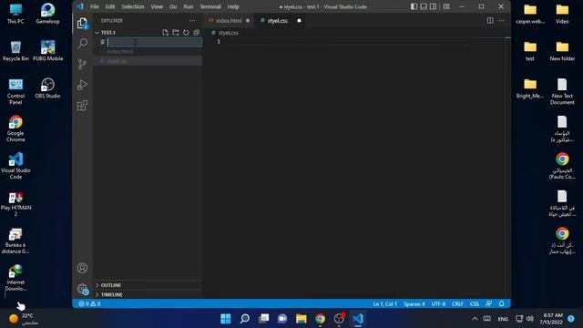This screenshot has height=328, width=583.
Task: Open the Accounts menu icon
Action: point(82,268)
